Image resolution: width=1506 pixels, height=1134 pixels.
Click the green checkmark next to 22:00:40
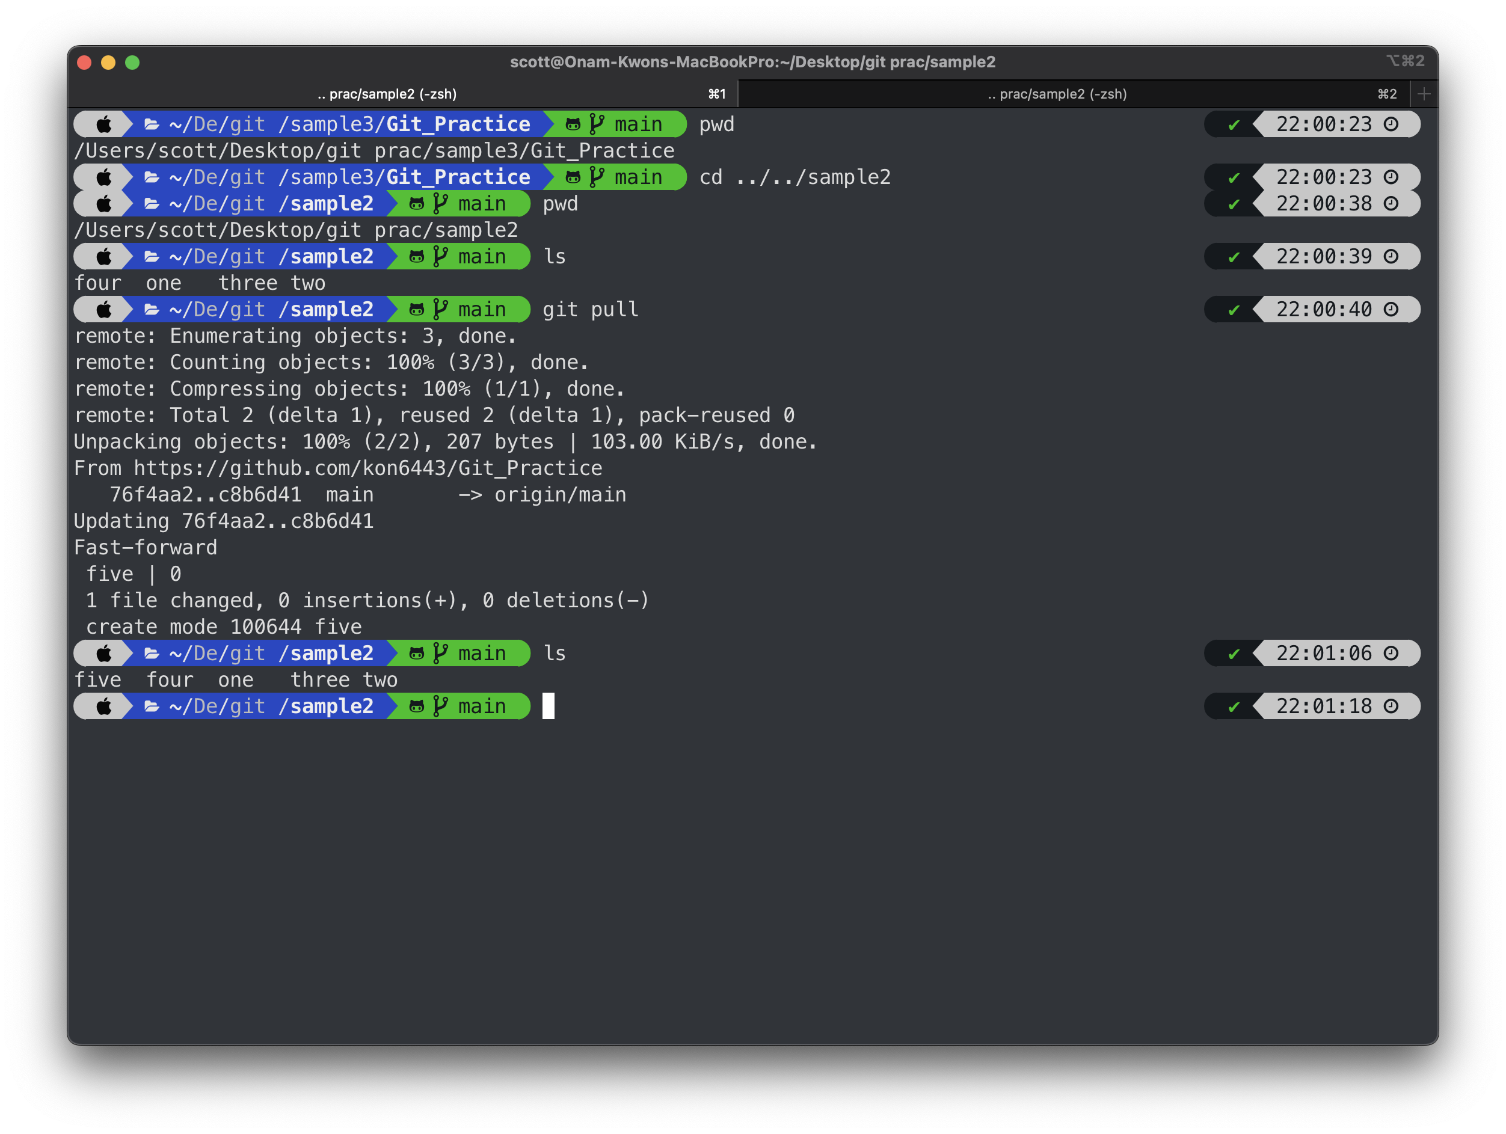point(1233,309)
